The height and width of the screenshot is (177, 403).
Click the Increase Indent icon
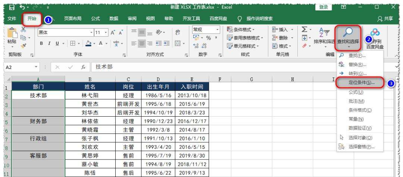click(x=166, y=44)
